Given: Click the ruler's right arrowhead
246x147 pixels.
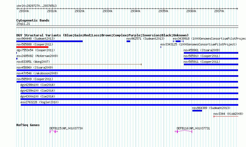Looking at the screenshot, I should pos(237,9).
